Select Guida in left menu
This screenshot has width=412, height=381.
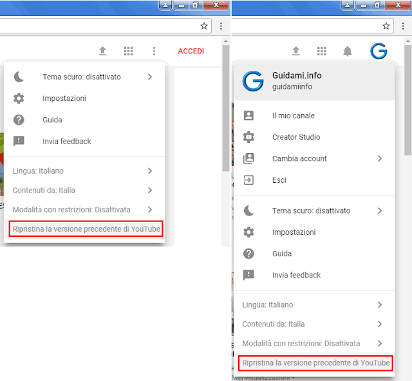click(x=84, y=120)
